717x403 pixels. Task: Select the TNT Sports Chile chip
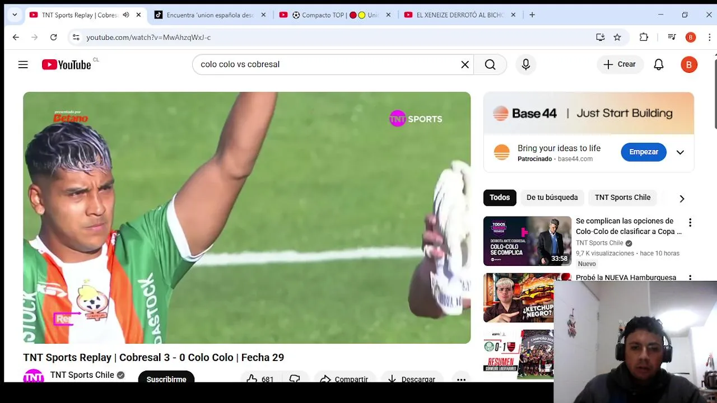[x=622, y=198]
